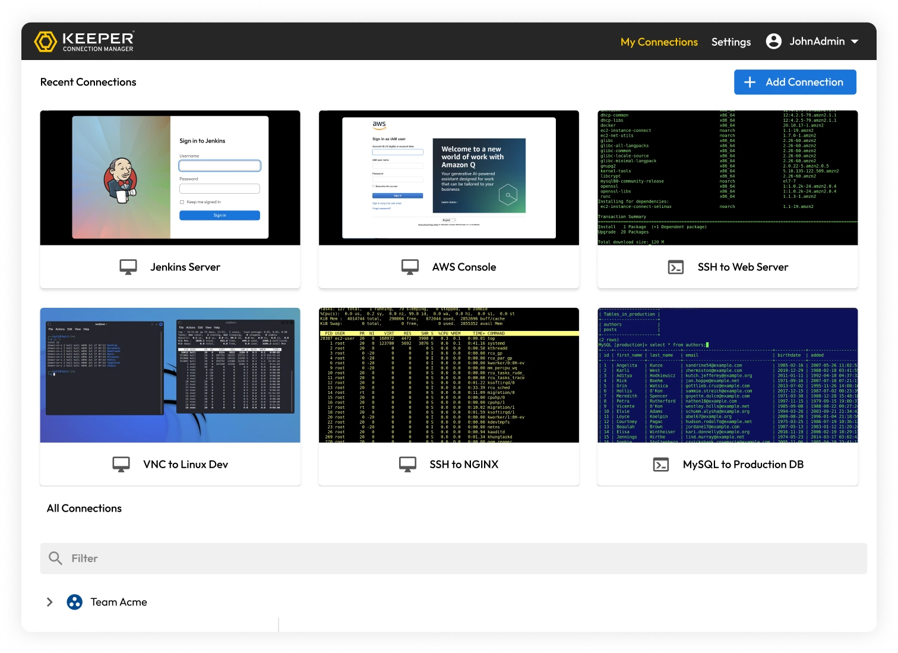Click the JohnAdmin user avatar icon
The height and width of the screenshot is (653, 898).
tap(773, 41)
